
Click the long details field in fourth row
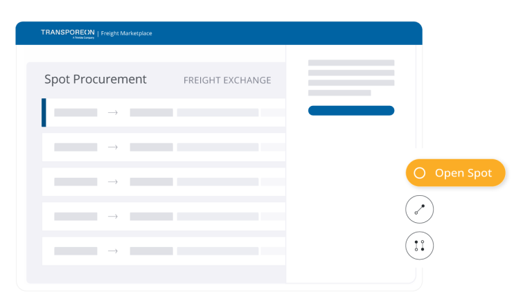pos(218,217)
